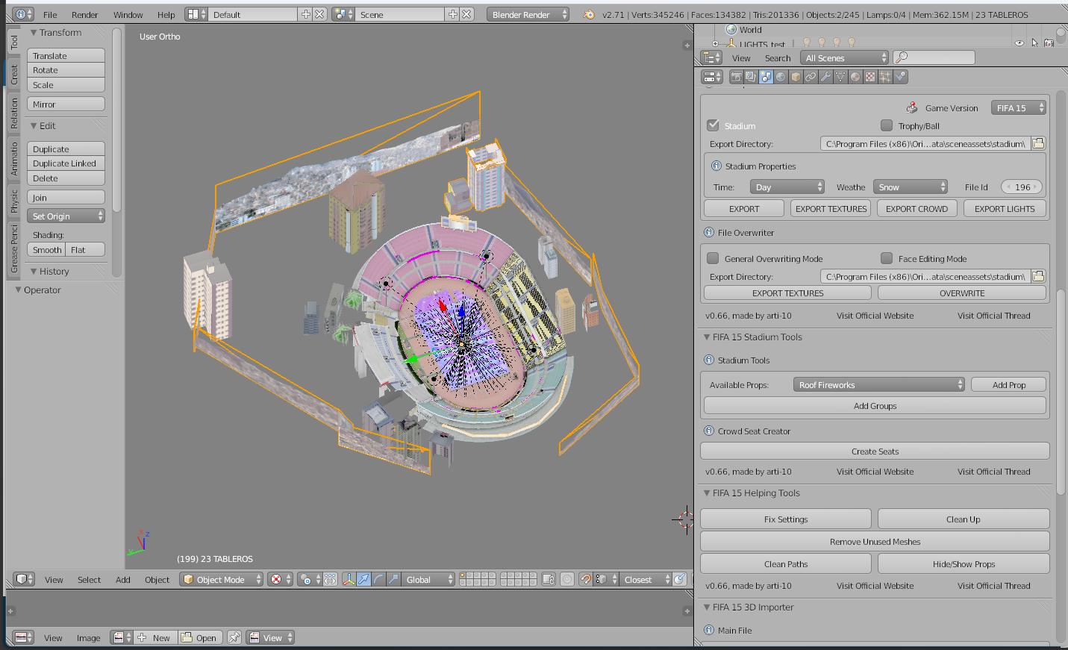Click the scale manipulator icon
1068x650 pixels.
point(393,579)
